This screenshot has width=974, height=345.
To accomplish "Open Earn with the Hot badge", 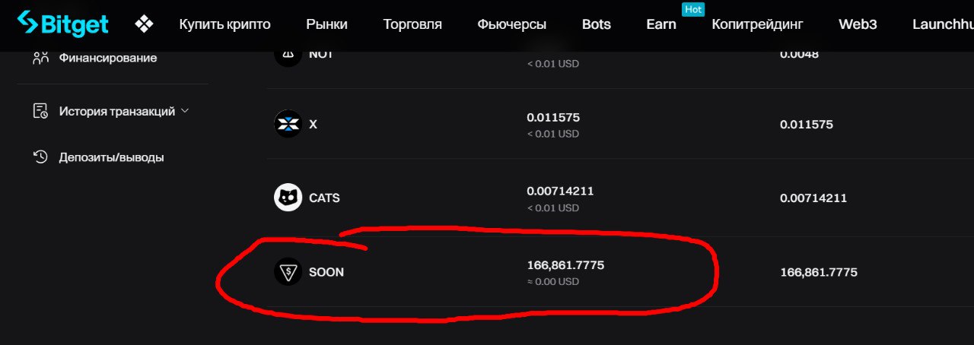I will coord(661,24).
